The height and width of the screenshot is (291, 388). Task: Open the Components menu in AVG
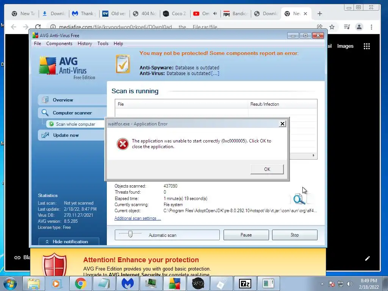click(59, 44)
